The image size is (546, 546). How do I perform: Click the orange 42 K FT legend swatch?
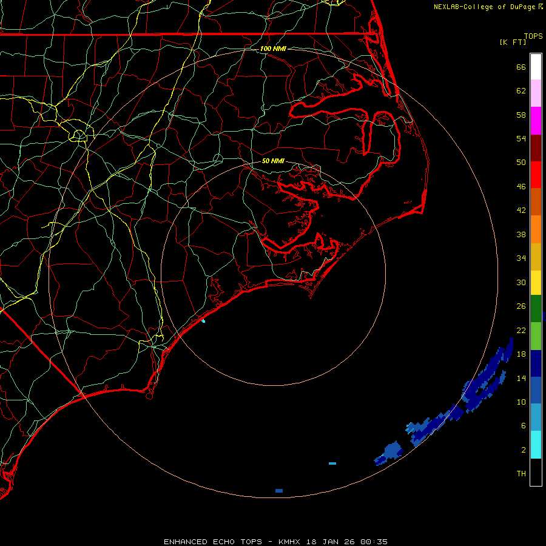(536, 229)
